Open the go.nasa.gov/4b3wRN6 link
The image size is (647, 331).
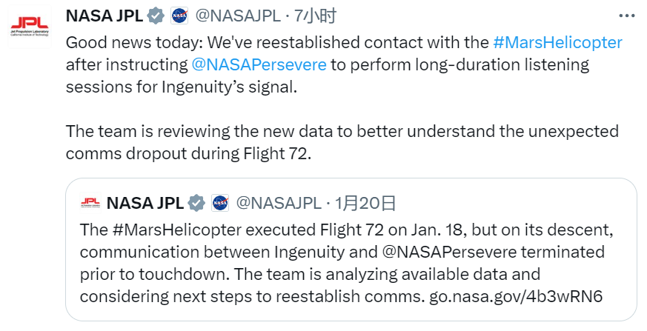tap(516, 296)
